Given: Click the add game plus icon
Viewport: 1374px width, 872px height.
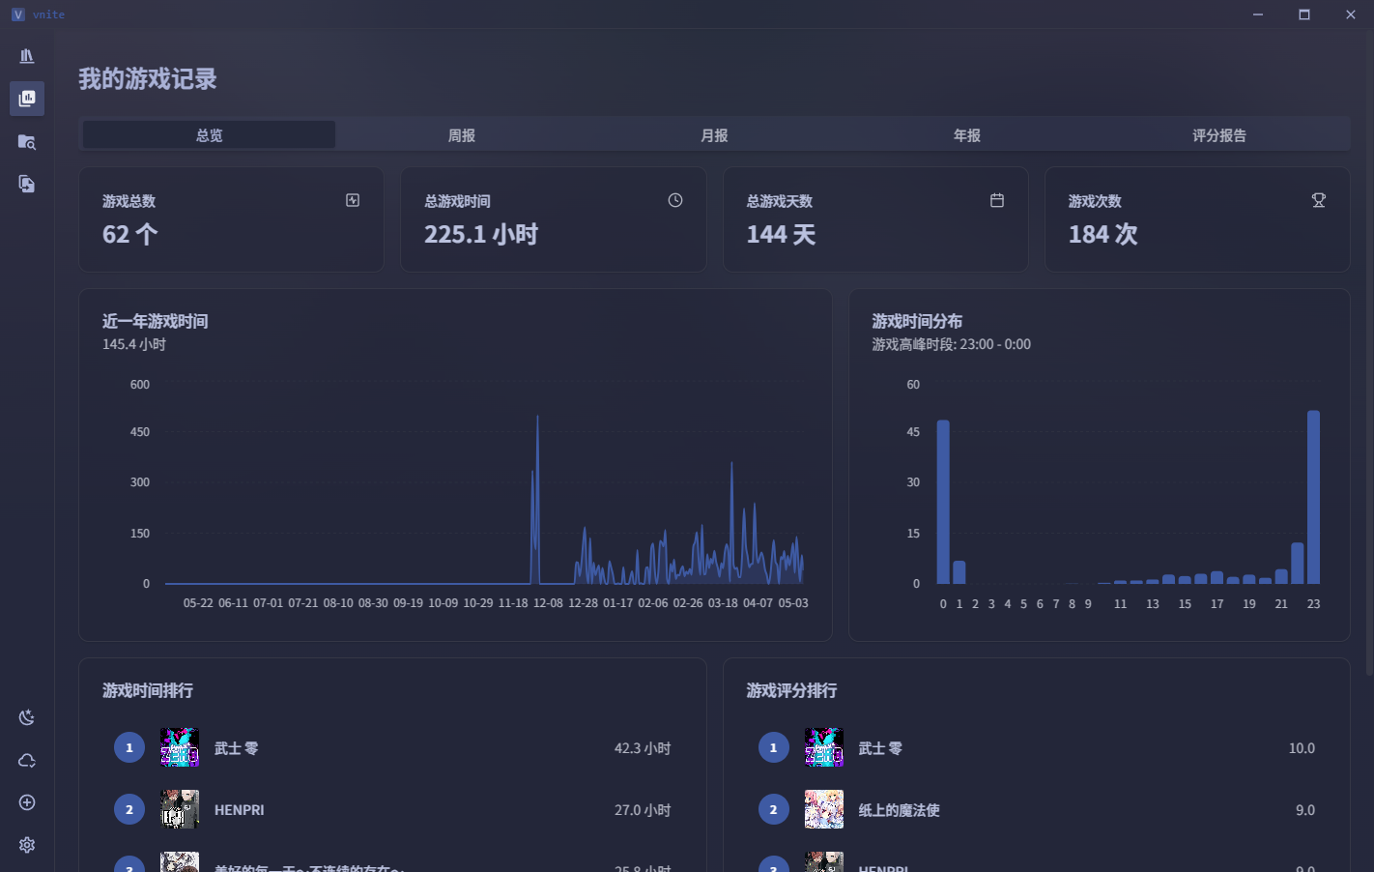Looking at the screenshot, I should [27, 802].
